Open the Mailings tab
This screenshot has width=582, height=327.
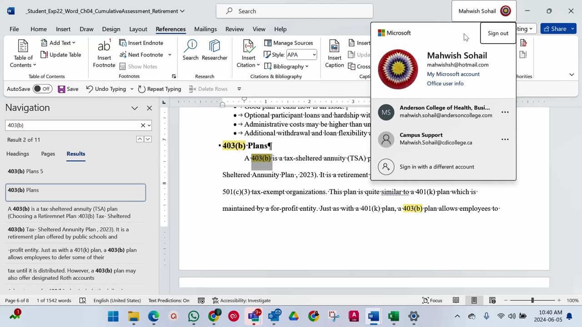click(206, 29)
